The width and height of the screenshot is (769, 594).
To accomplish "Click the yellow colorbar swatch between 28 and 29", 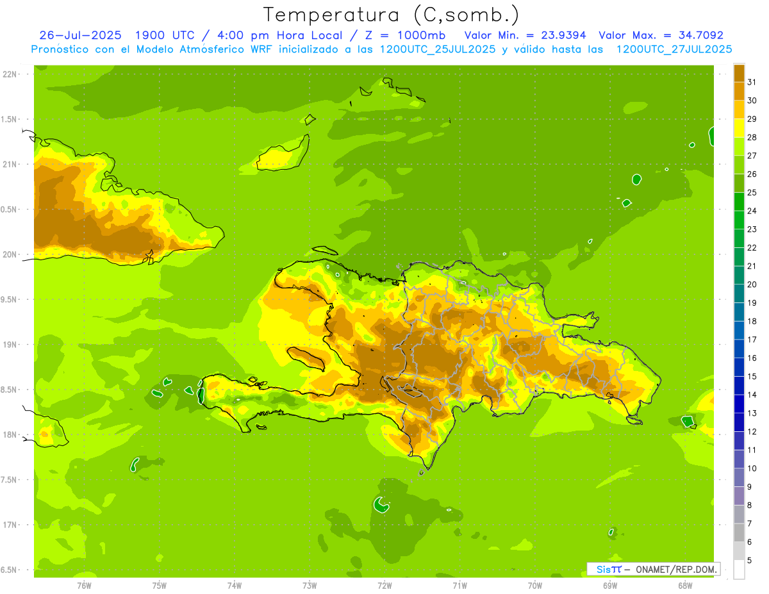I will point(739,128).
